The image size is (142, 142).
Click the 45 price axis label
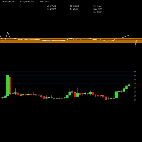135,72
